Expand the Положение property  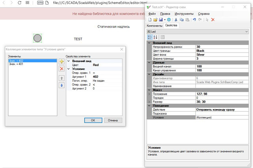tap(149, 94)
